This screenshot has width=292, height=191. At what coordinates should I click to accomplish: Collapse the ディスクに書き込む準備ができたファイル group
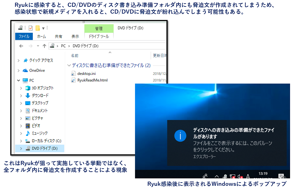click(69, 65)
